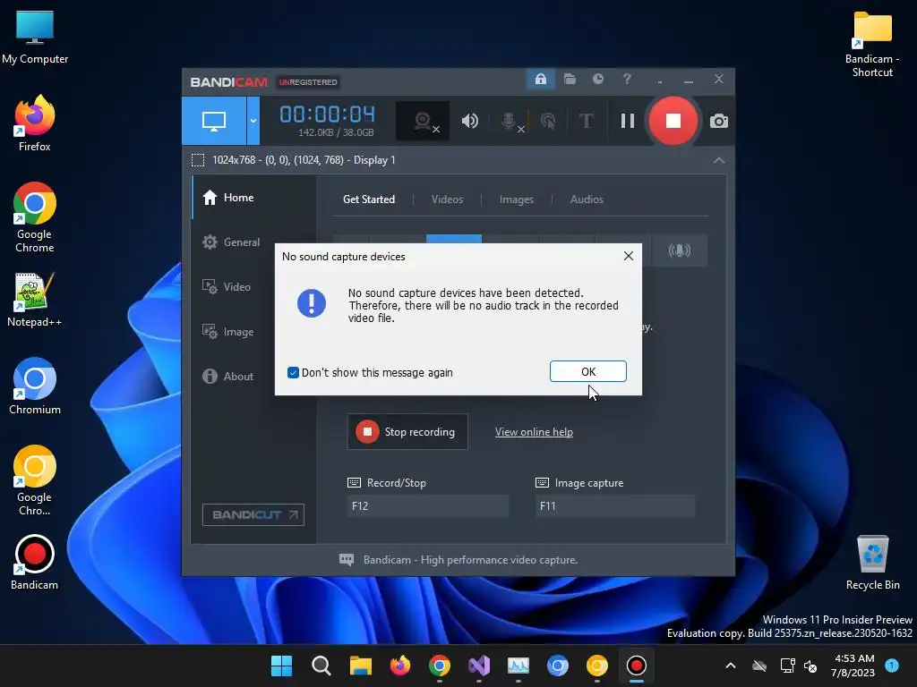Image resolution: width=917 pixels, height=687 pixels.
Task: Open notification bell in system tray
Action: [x=892, y=665]
